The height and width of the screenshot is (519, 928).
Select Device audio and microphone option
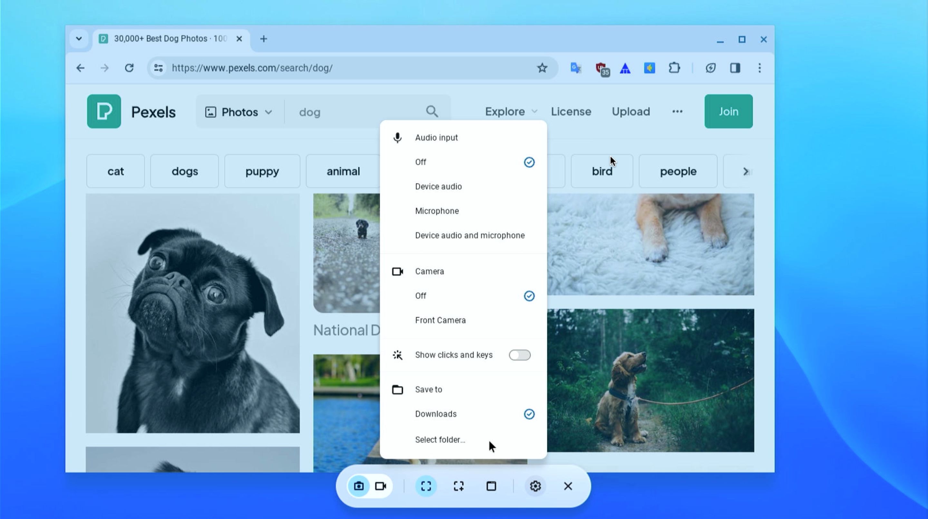point(470,235)
